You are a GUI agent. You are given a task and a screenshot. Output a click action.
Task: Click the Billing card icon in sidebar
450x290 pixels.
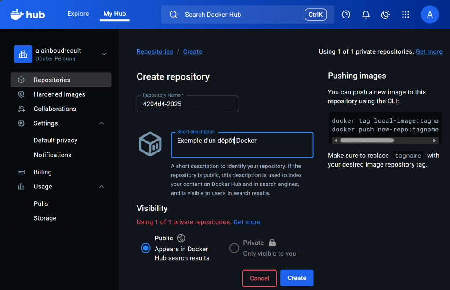click(x=21, y=172)
